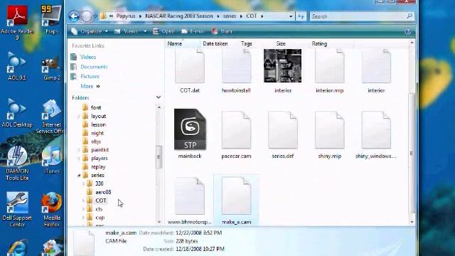The width and height of the screenshot is (455, 256).
Task: Open the Views dropdown arrow
Action: [145, 31]
